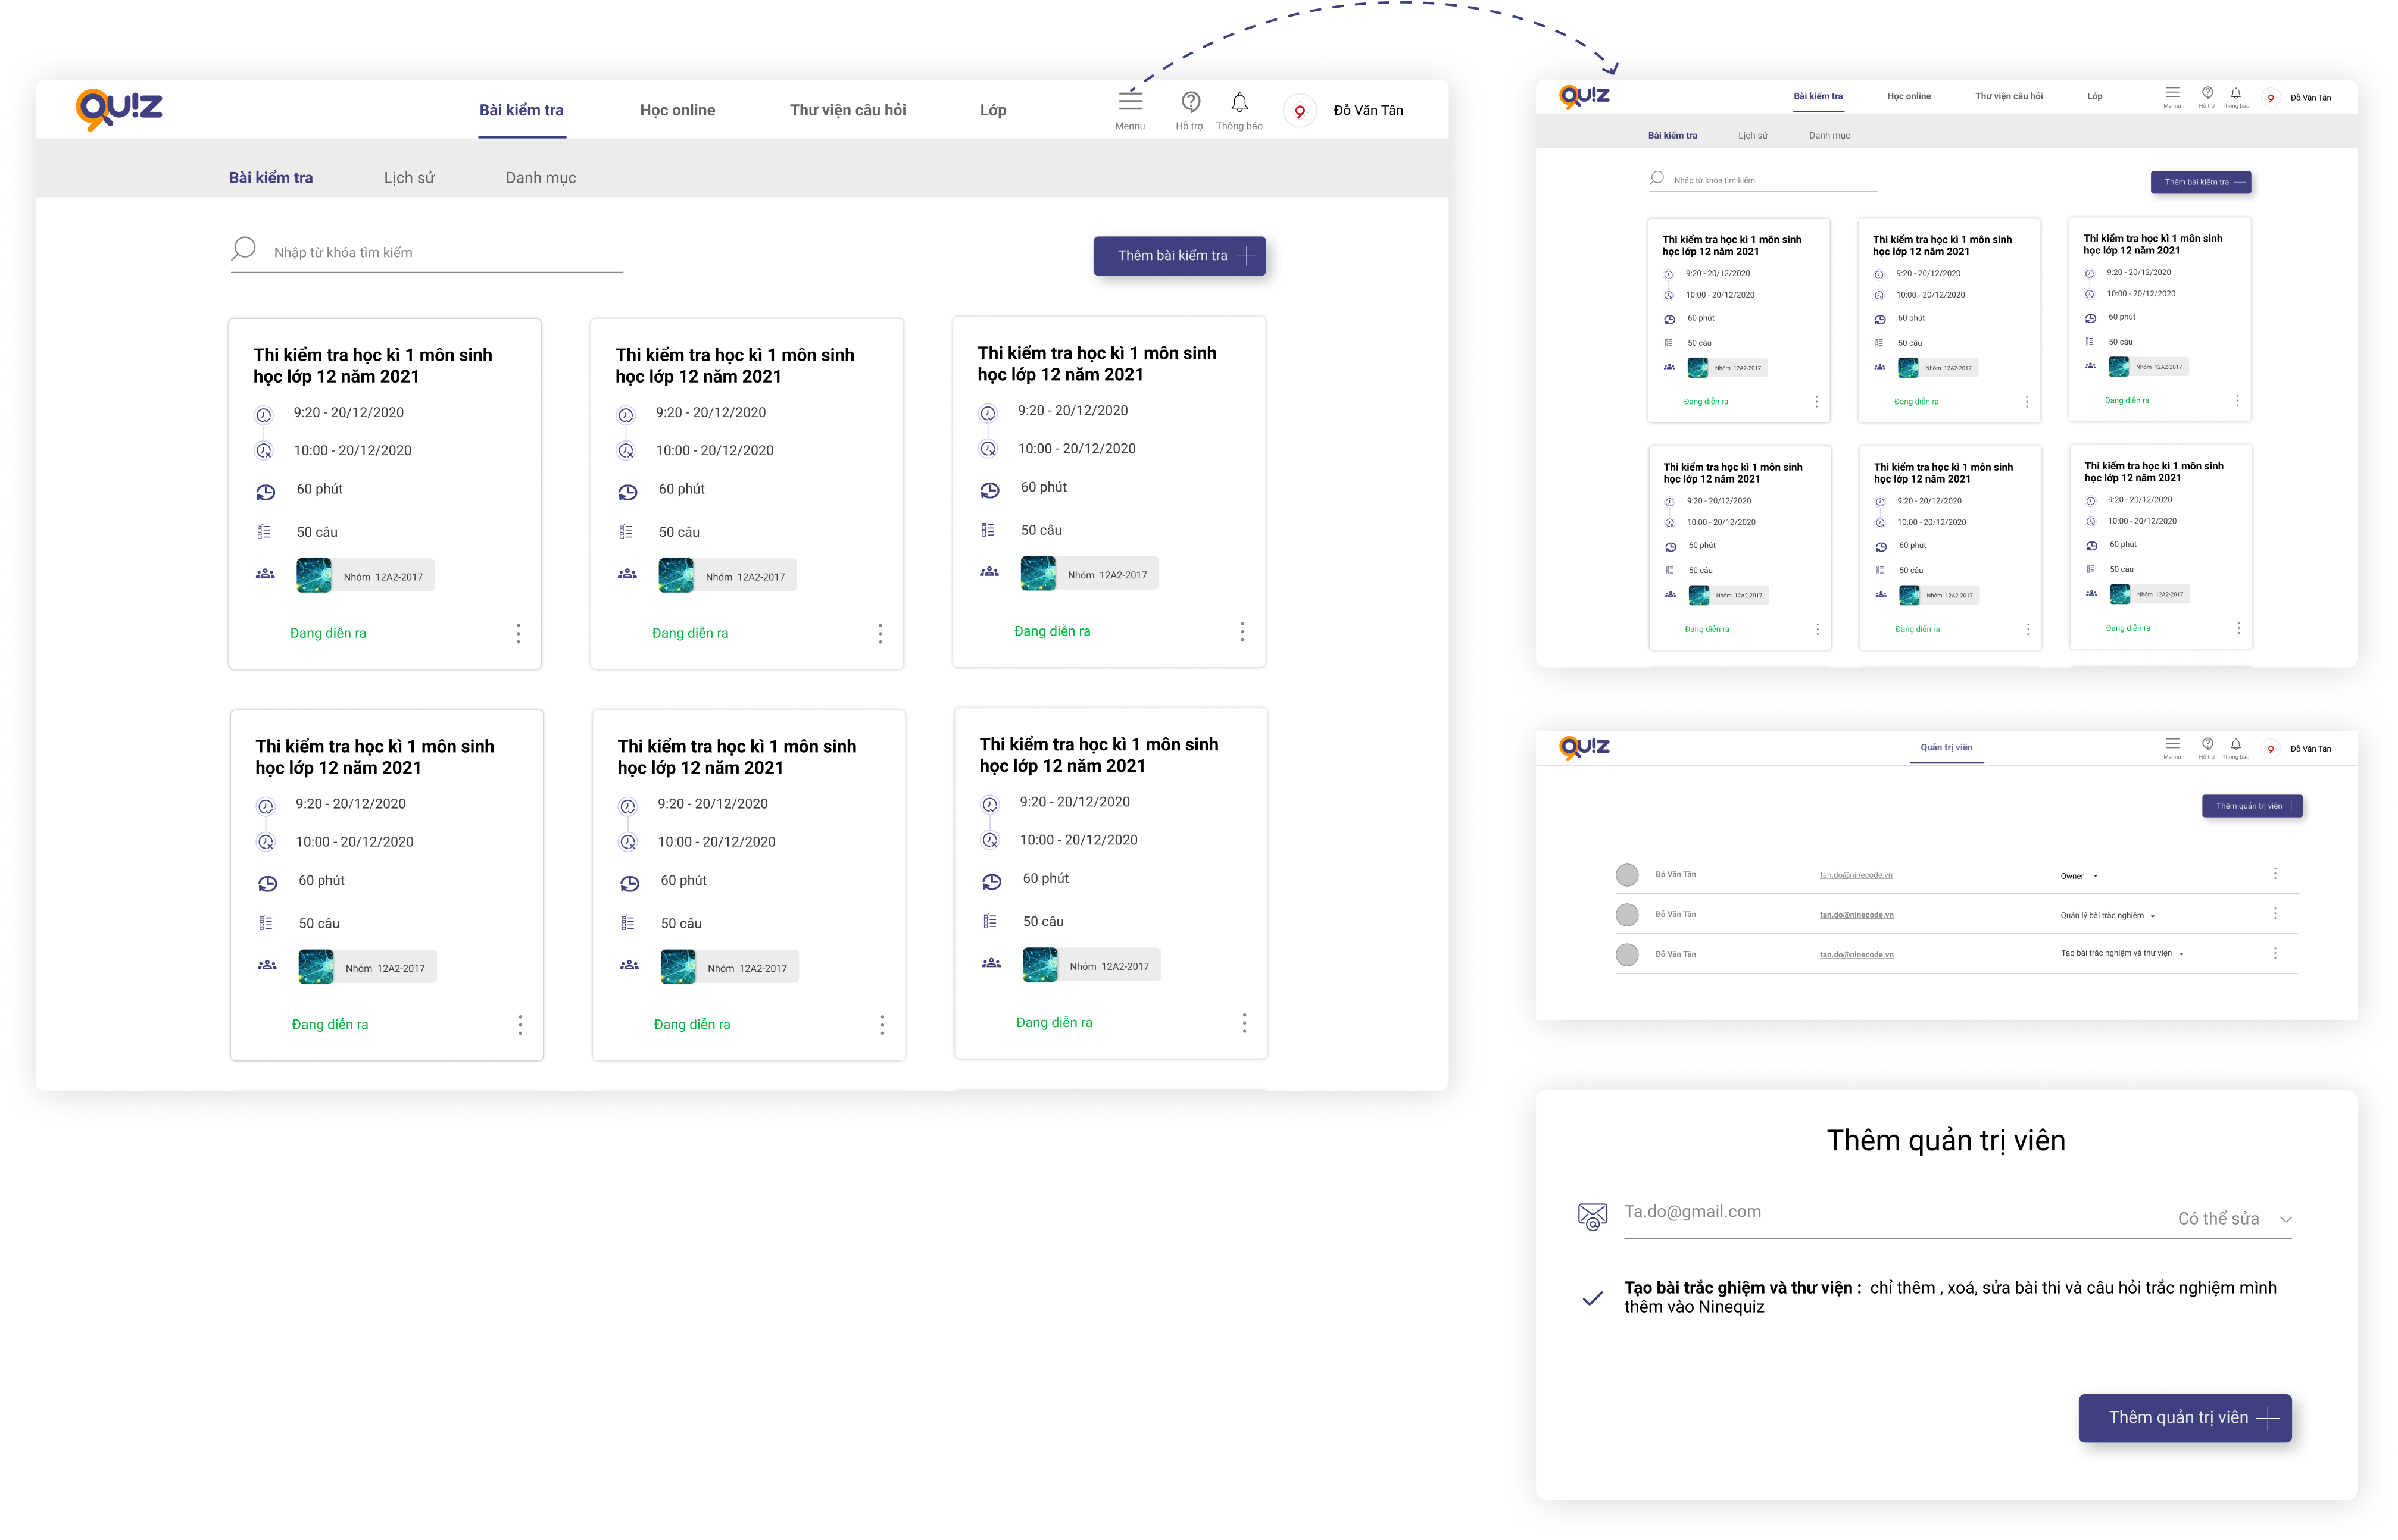Click the QUIZ logo in the small test-list screen

pos(1585,96)
